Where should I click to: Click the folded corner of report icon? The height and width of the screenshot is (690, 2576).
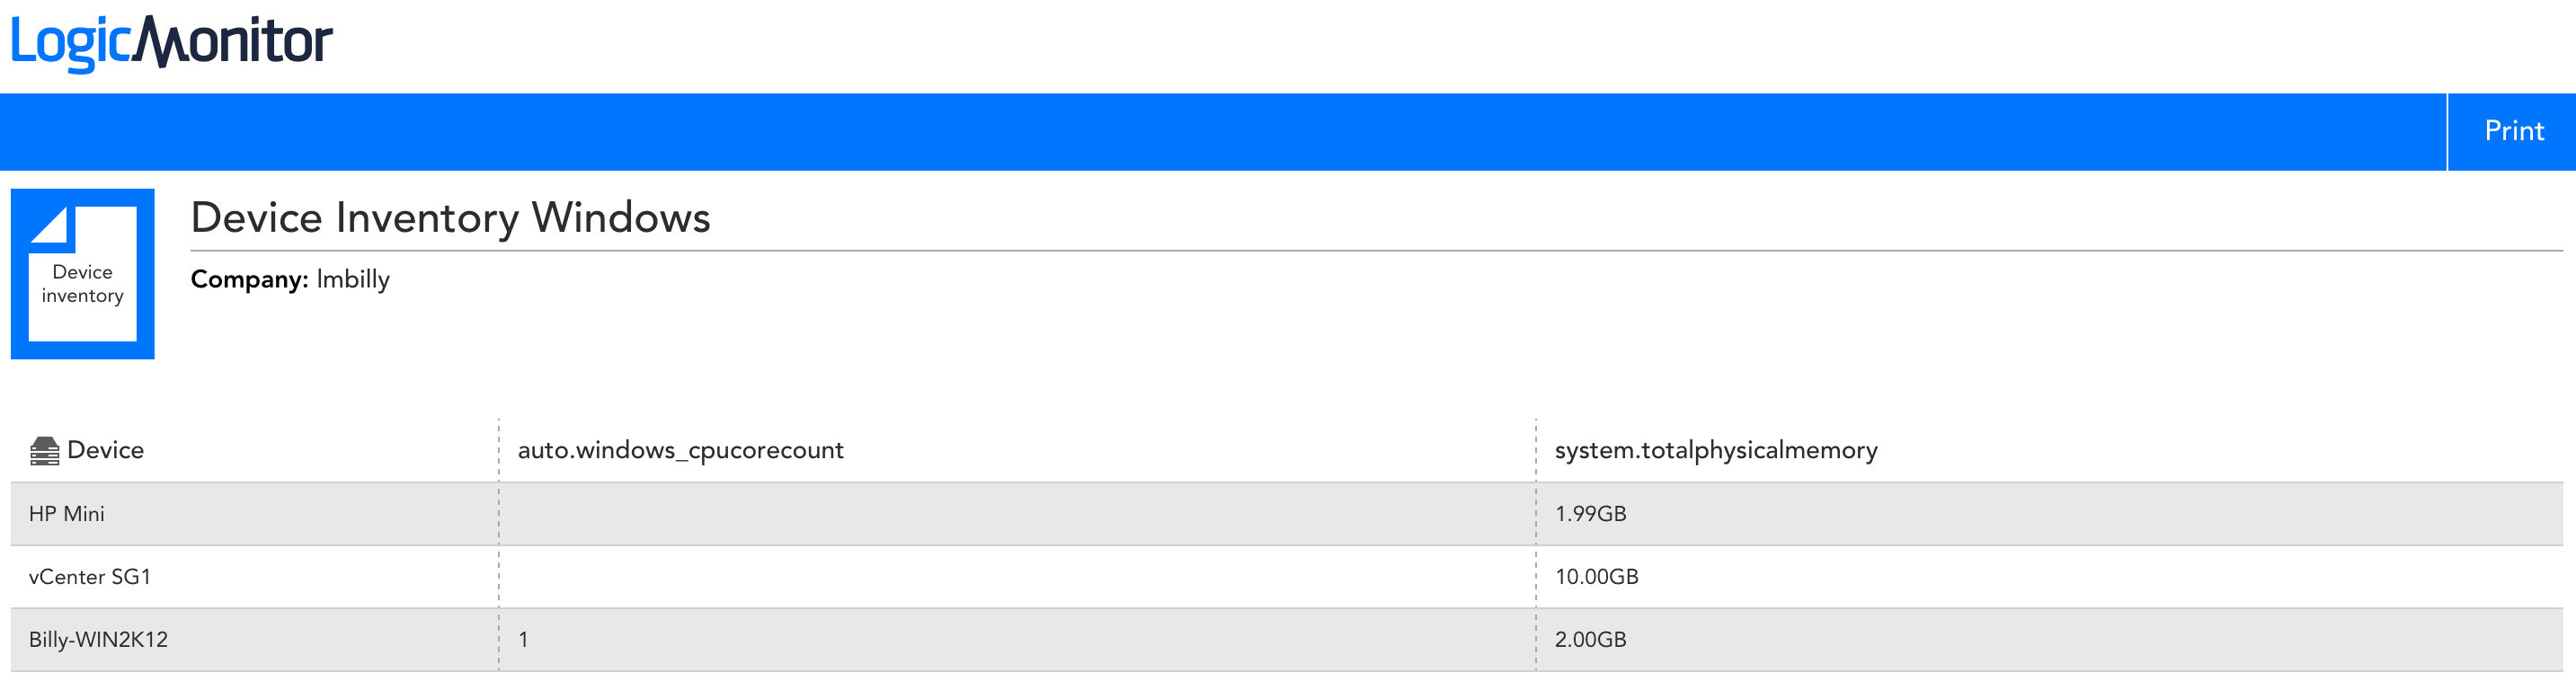pos(52,225)
